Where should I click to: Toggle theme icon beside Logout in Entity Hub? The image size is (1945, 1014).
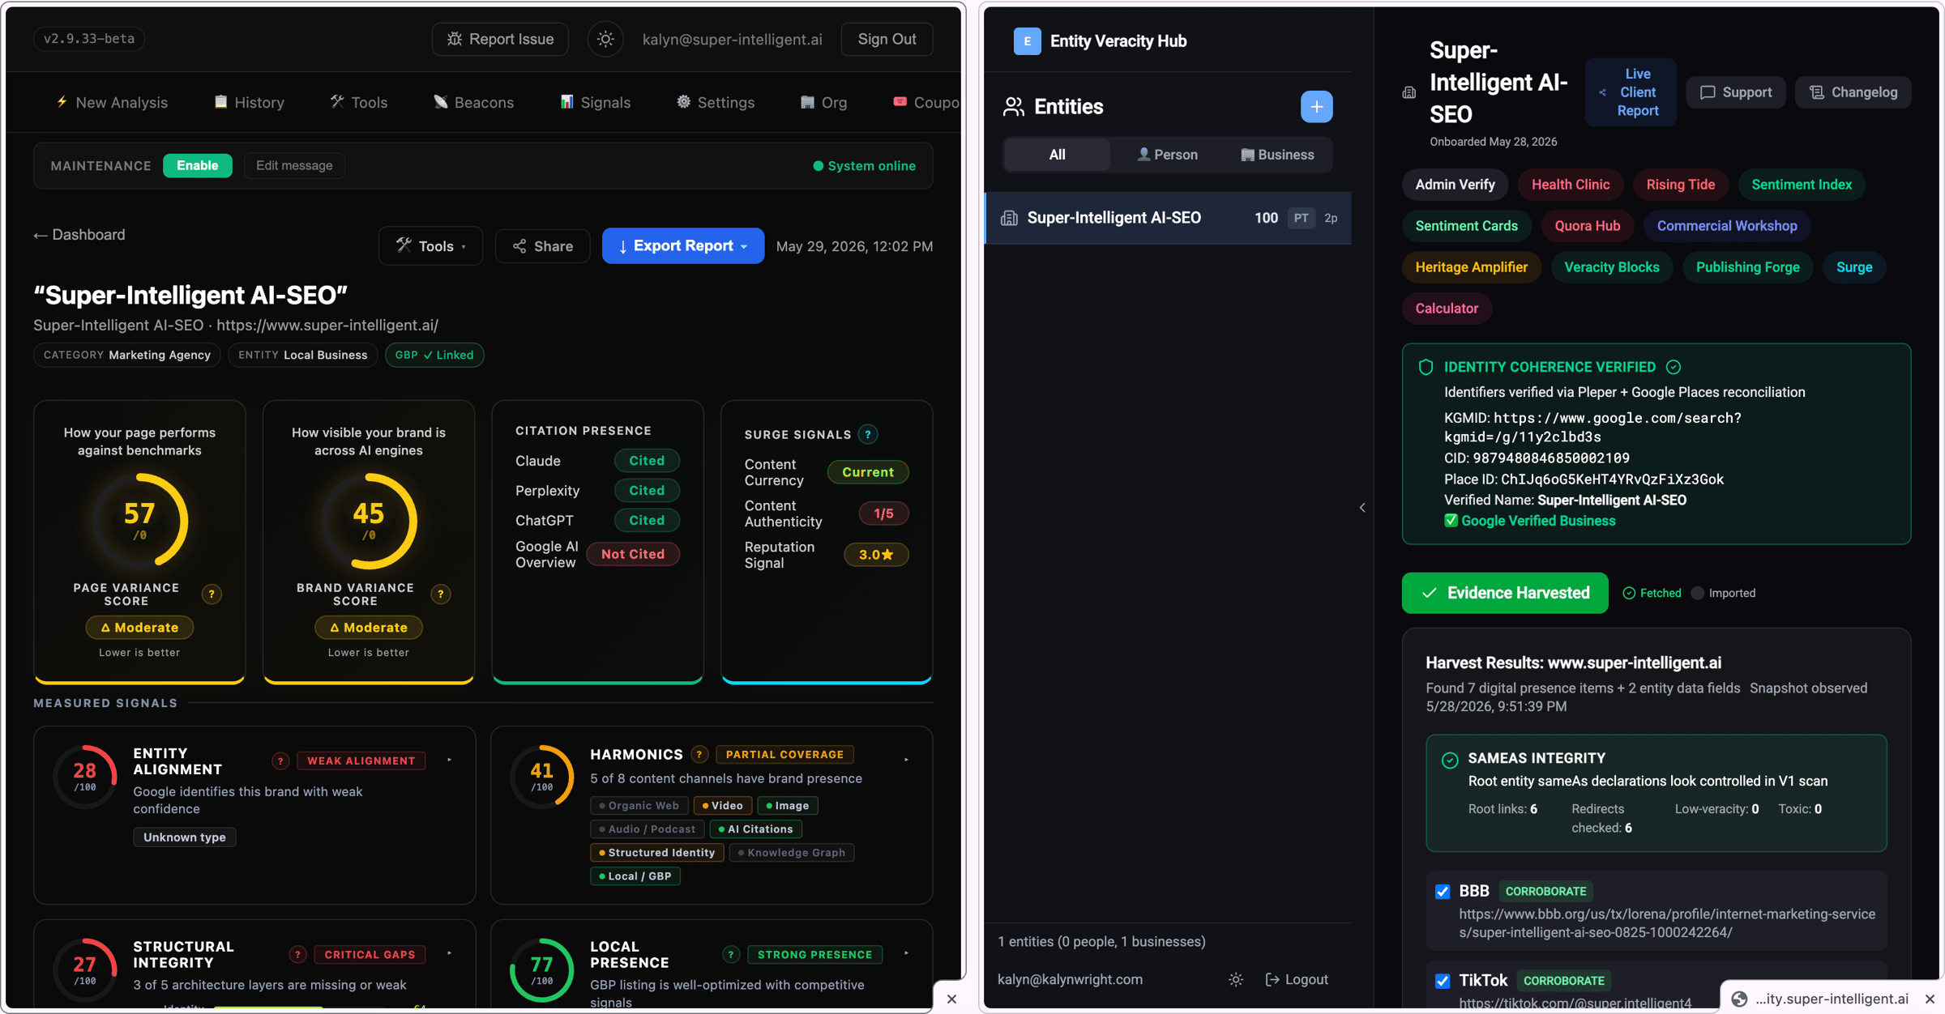click(1235, 979)
